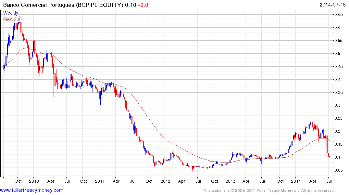Click the 0.25 price axis label
Screen dimensions: 349x195
click(339, 118)
